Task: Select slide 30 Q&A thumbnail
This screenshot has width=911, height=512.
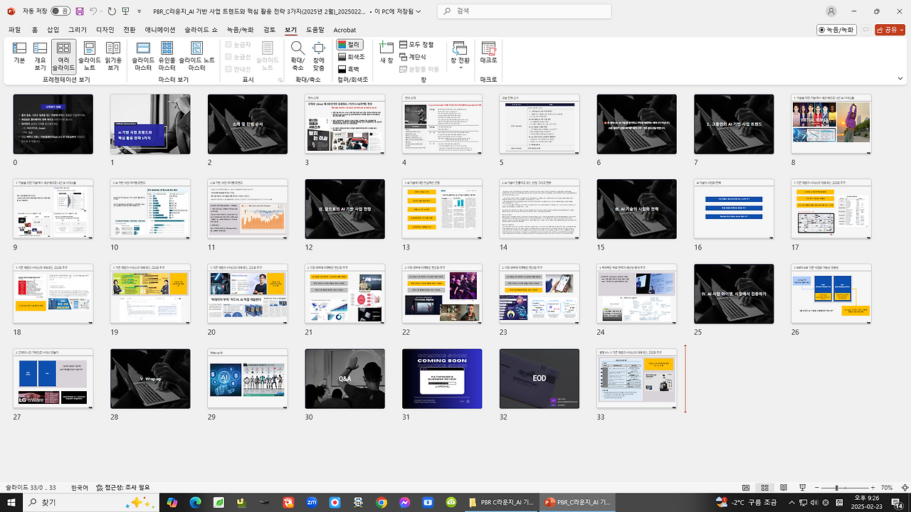Action: [x=345, y=378]
